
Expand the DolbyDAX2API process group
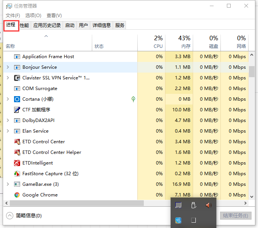[x=8, y=120]
